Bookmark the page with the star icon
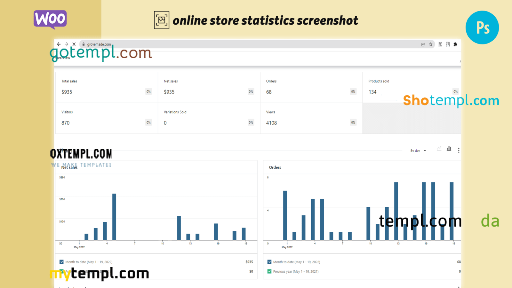512x288 pixels. [x=431, y=44]
